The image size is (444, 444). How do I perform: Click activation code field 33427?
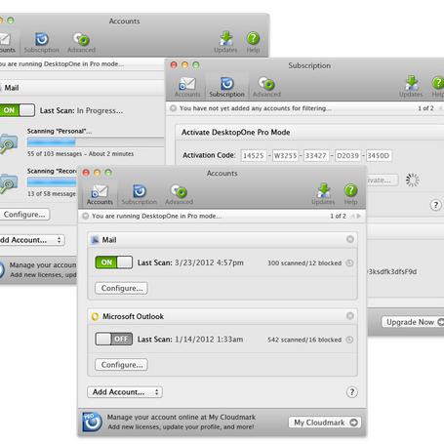[316, 155]
